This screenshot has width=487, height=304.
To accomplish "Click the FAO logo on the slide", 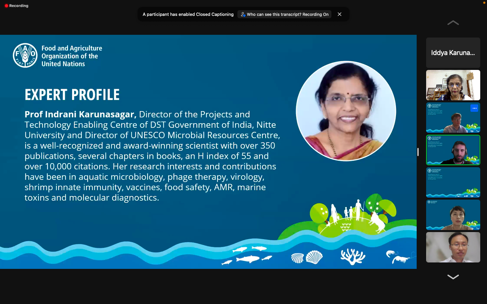I will 25,55.
